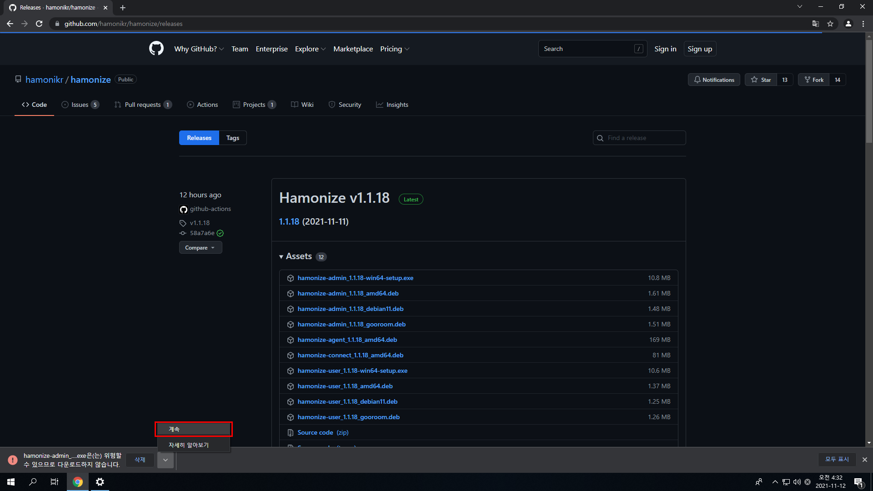Viewport: 873px width, 491px height.
Task: Open the Insights tab
Action: coord(392,105)
